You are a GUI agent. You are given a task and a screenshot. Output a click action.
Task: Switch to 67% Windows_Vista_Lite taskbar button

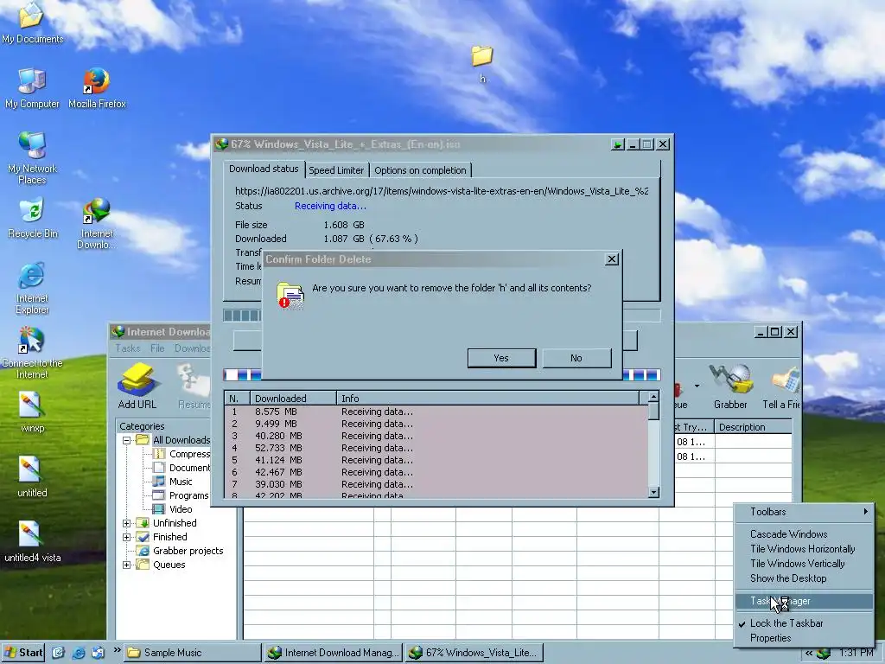(474, 653)
